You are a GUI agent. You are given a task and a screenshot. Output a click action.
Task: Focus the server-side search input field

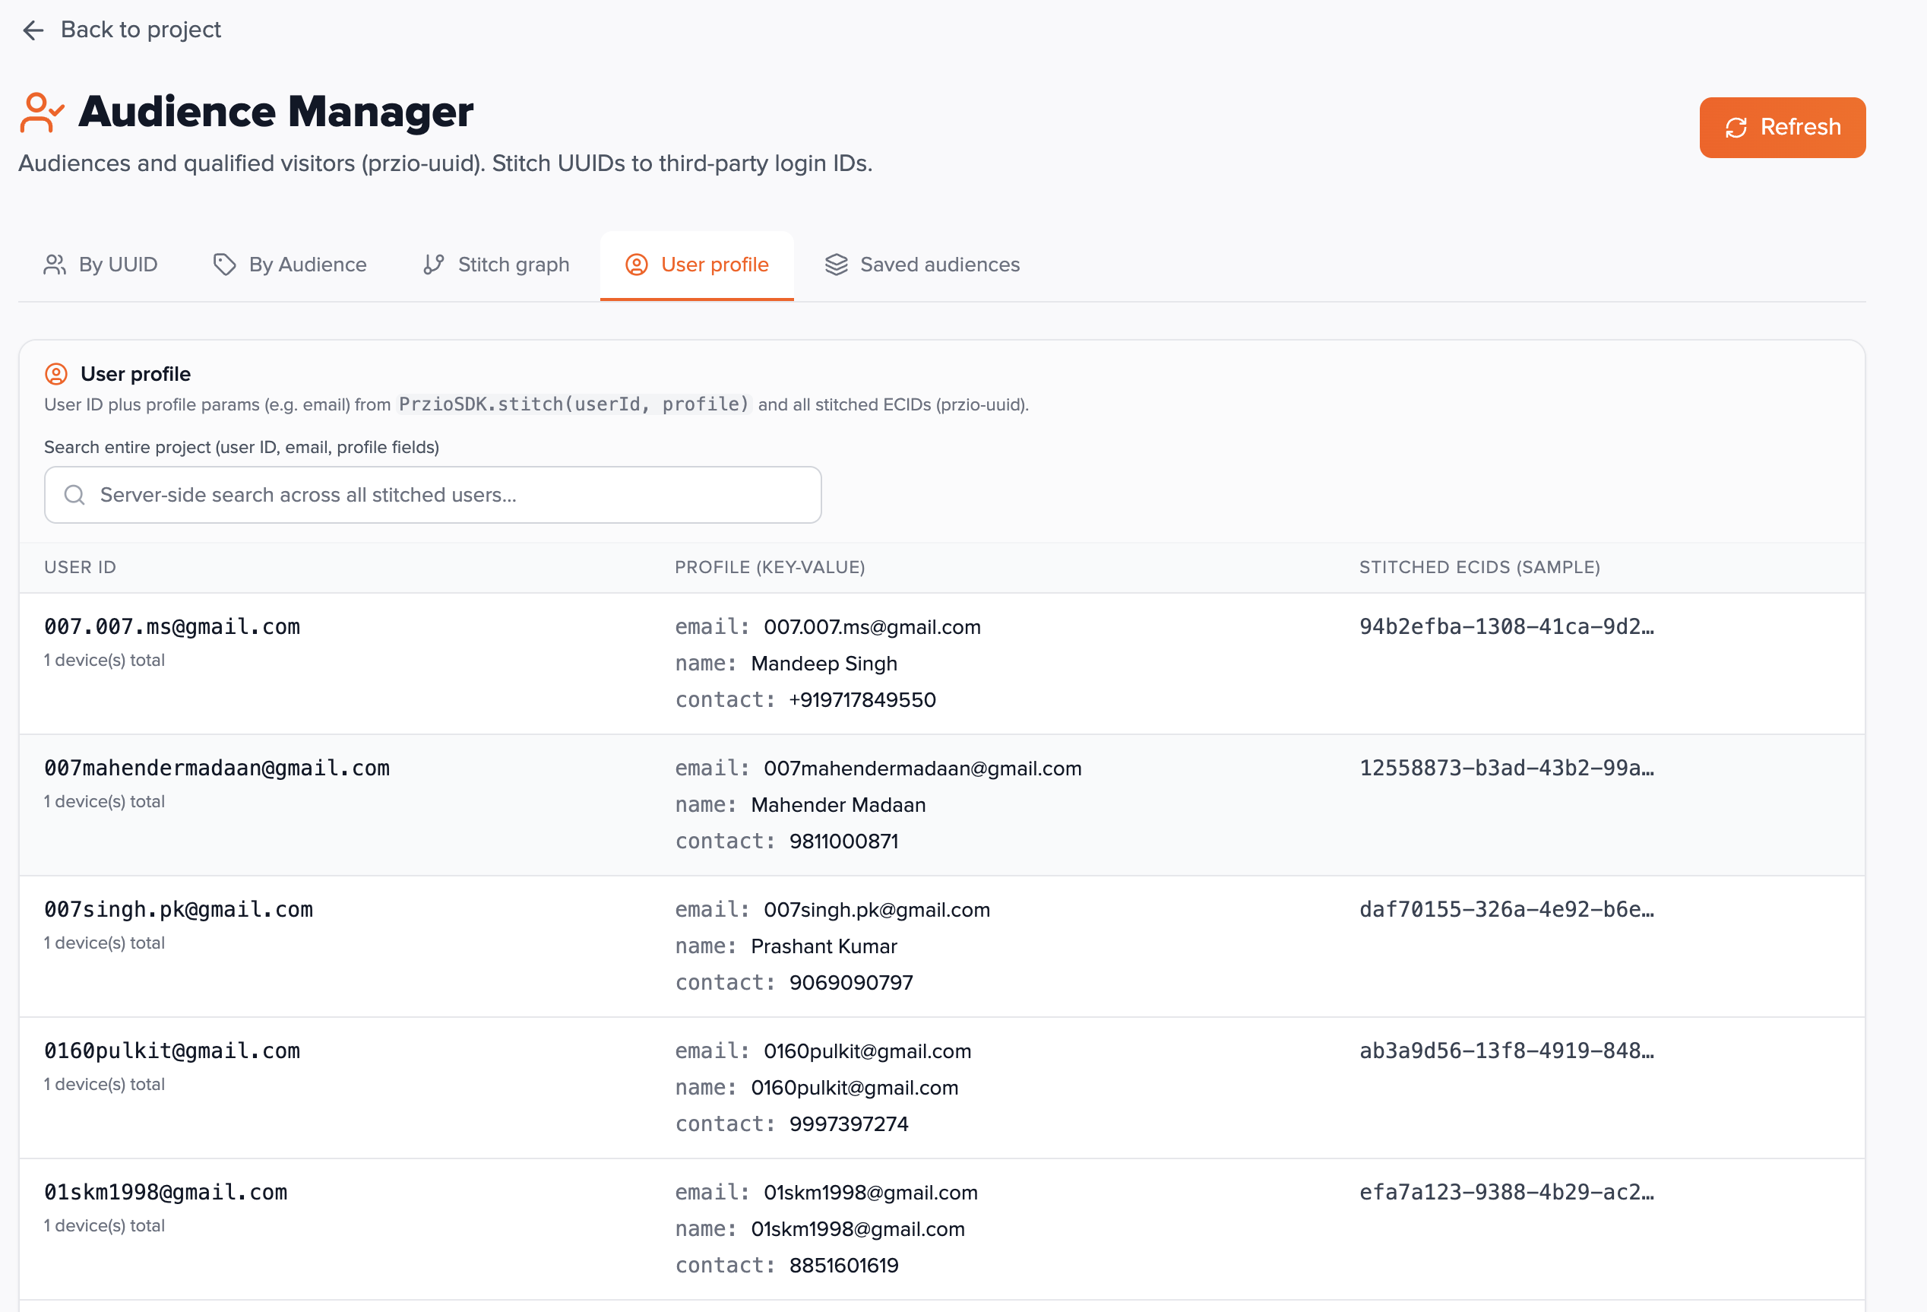[x=448, y=495]
